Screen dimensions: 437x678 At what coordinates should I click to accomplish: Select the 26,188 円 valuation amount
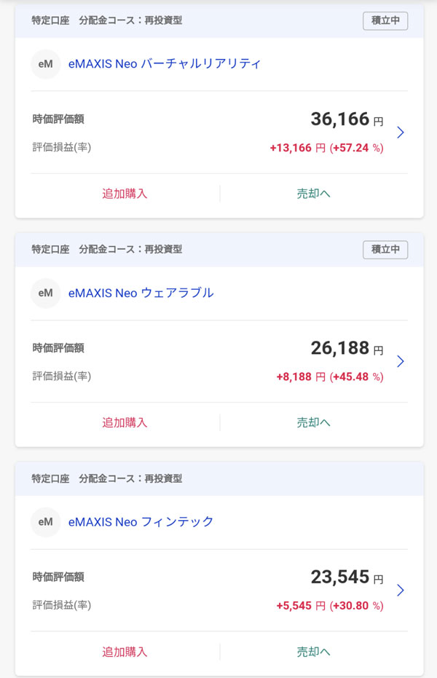(x=346, y=348)
